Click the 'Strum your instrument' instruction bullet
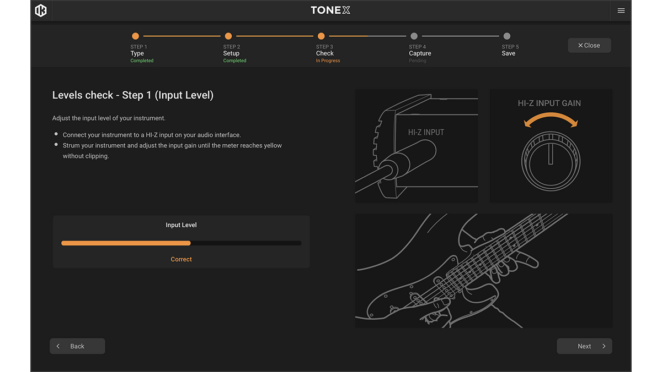The width and height of the screenshot is (662, 372). 172,151
